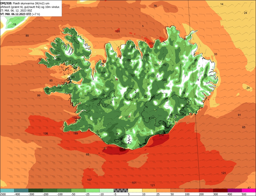Click the value '-19' in the green offshore patch

[14, 24]
